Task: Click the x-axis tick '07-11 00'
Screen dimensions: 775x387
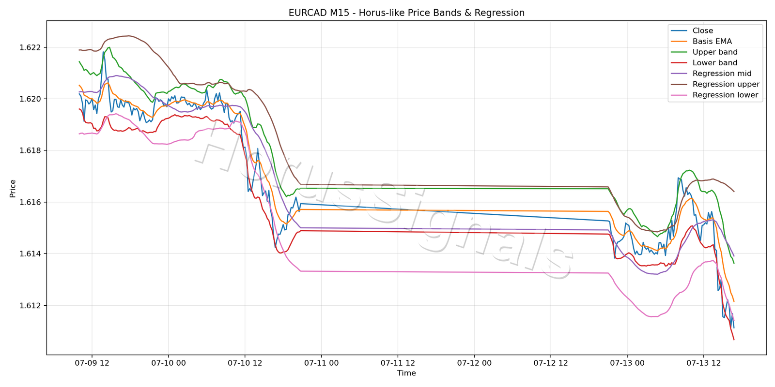Action: [321, 363]
